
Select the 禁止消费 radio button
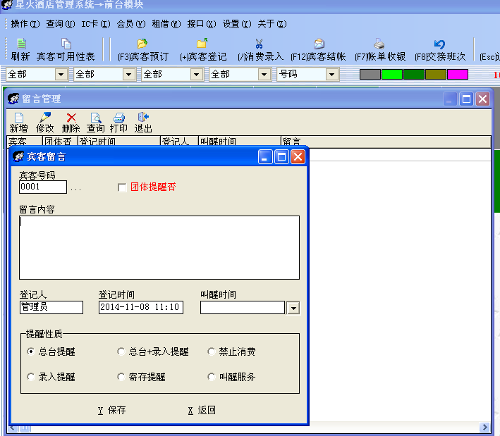(x=212, y=351)
